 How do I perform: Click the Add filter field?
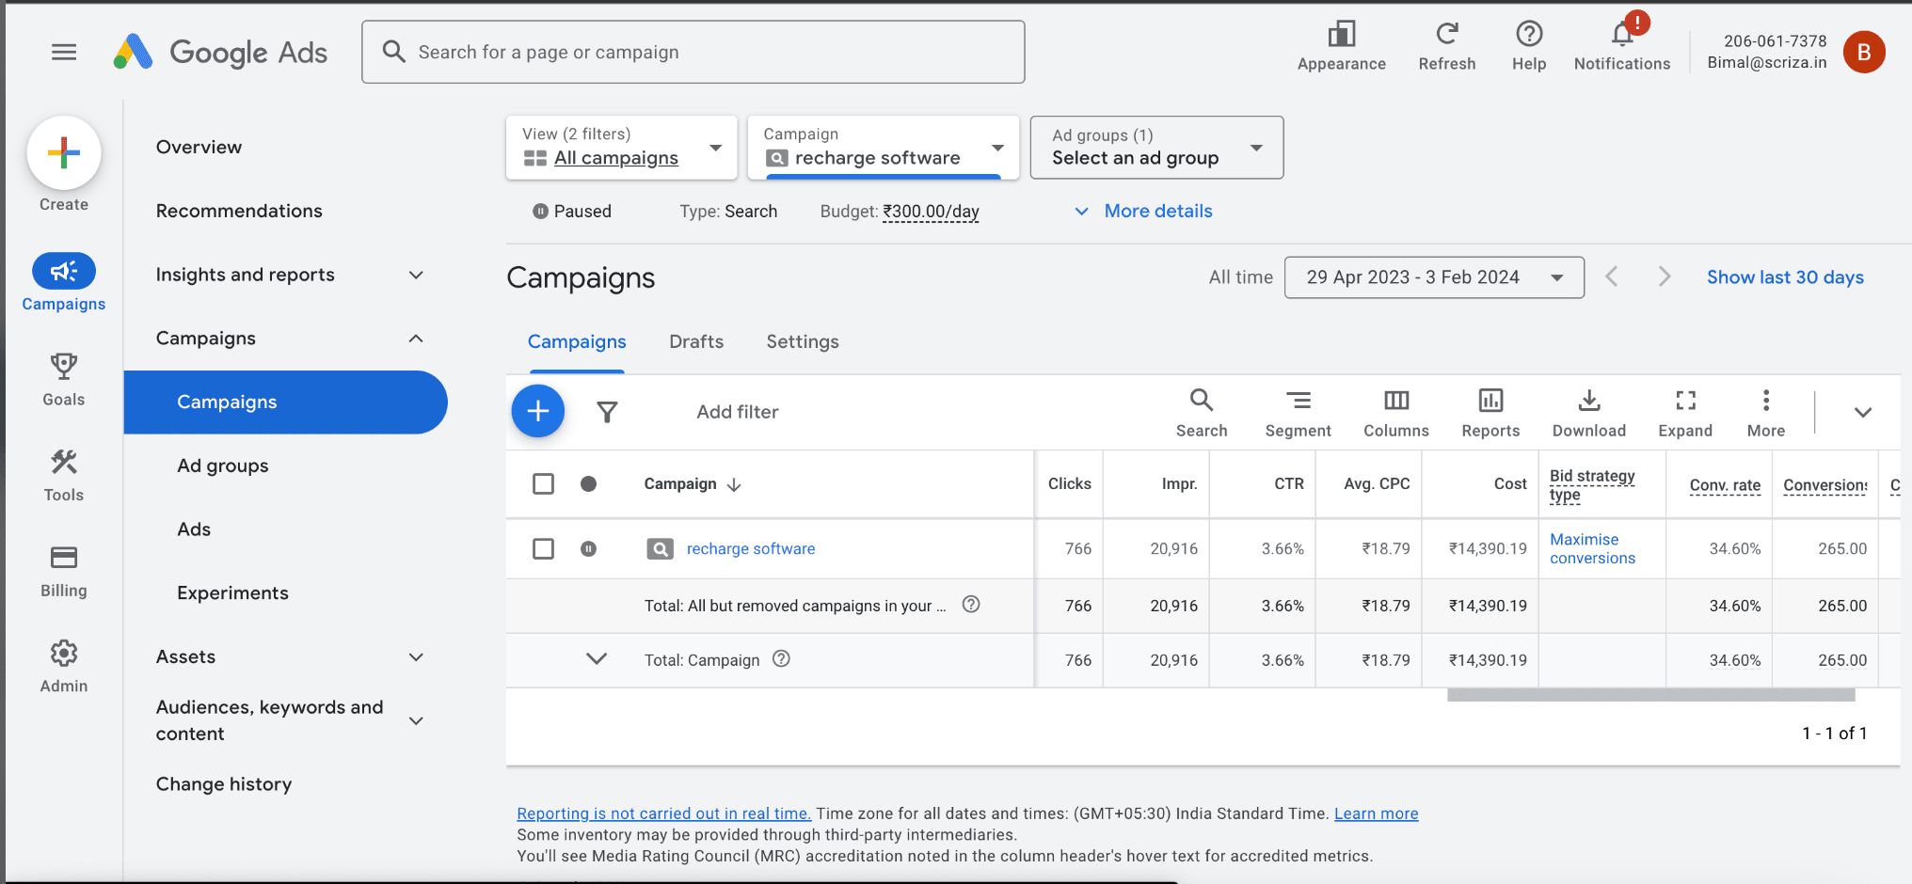coord(738,412)
